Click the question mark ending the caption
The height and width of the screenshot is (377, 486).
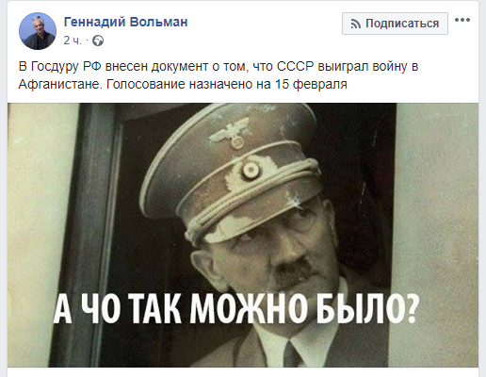412,309
